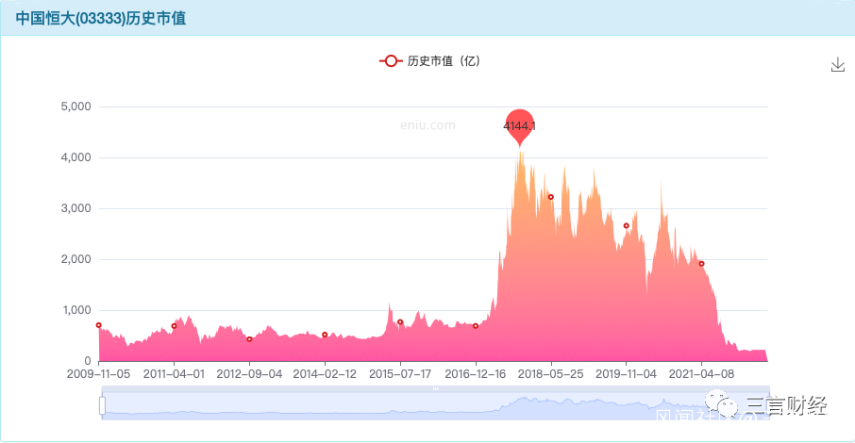Click the 4144.1 peak value marker
The image size is (855, 443).
pos(519,126)
